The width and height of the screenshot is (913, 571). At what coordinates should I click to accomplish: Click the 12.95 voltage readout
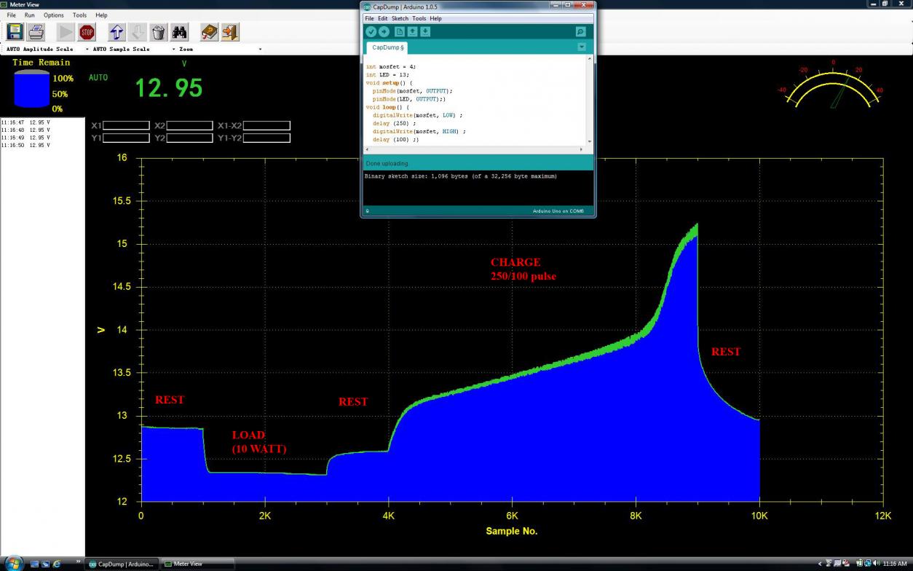[x=169, y=88]
